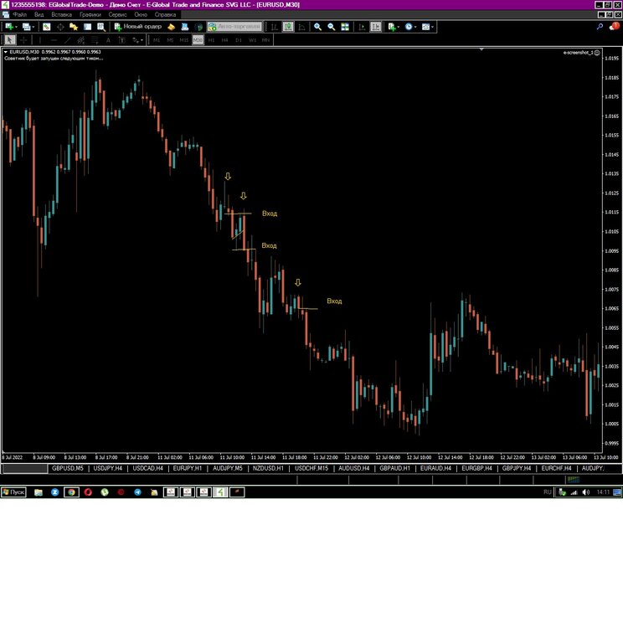Open the Вставка menu
The height and width of the screenshot is (628, 623).
click(x=62, y=14)
